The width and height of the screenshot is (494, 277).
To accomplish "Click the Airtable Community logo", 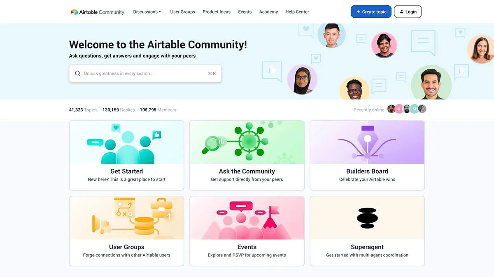I will pos(98,12).
